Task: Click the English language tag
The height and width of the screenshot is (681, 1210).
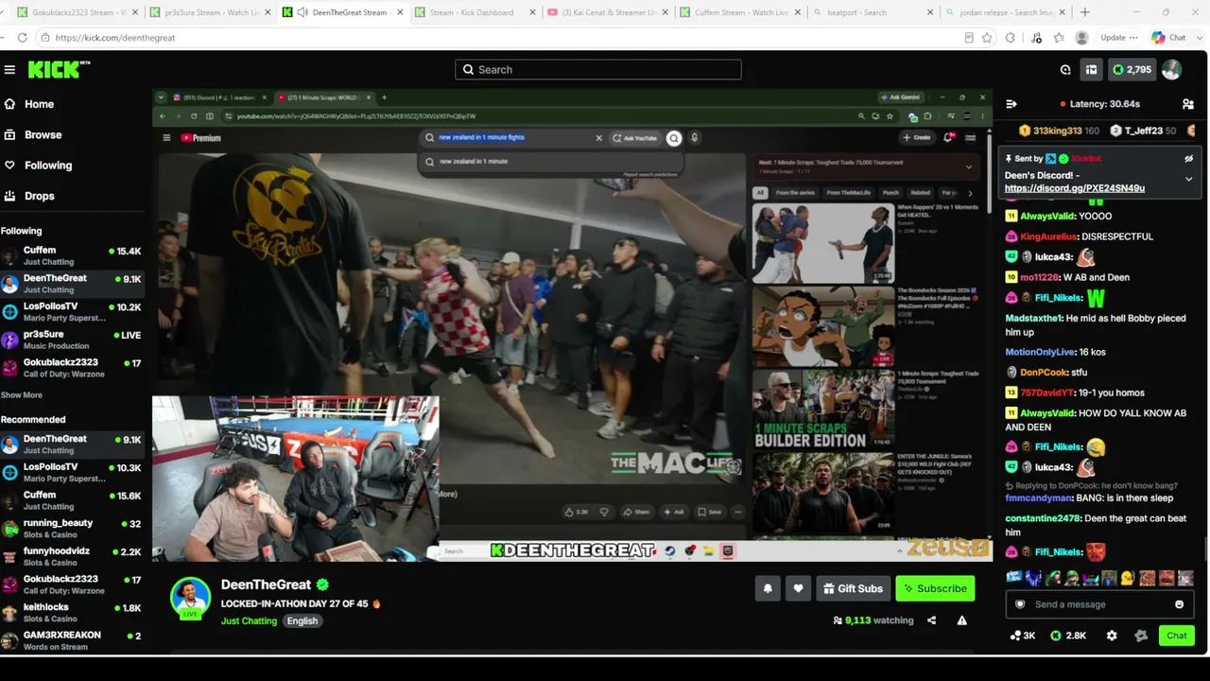Action: (x=302, y=621)
